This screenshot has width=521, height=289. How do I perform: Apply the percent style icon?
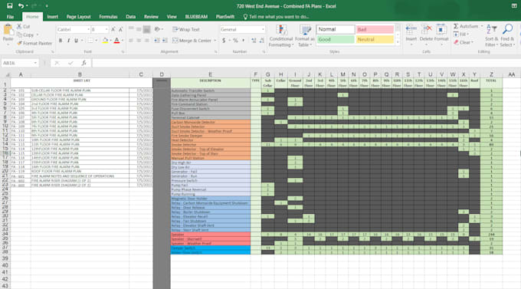click(235, 41)
